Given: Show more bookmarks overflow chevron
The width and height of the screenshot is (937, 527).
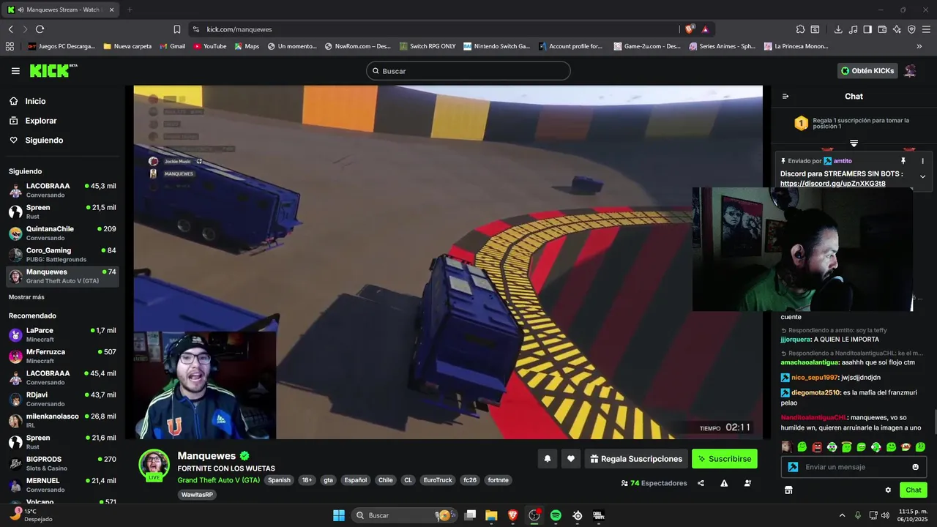Looking at the screenshot, I should pyautogui.click(x=919, y=46).
